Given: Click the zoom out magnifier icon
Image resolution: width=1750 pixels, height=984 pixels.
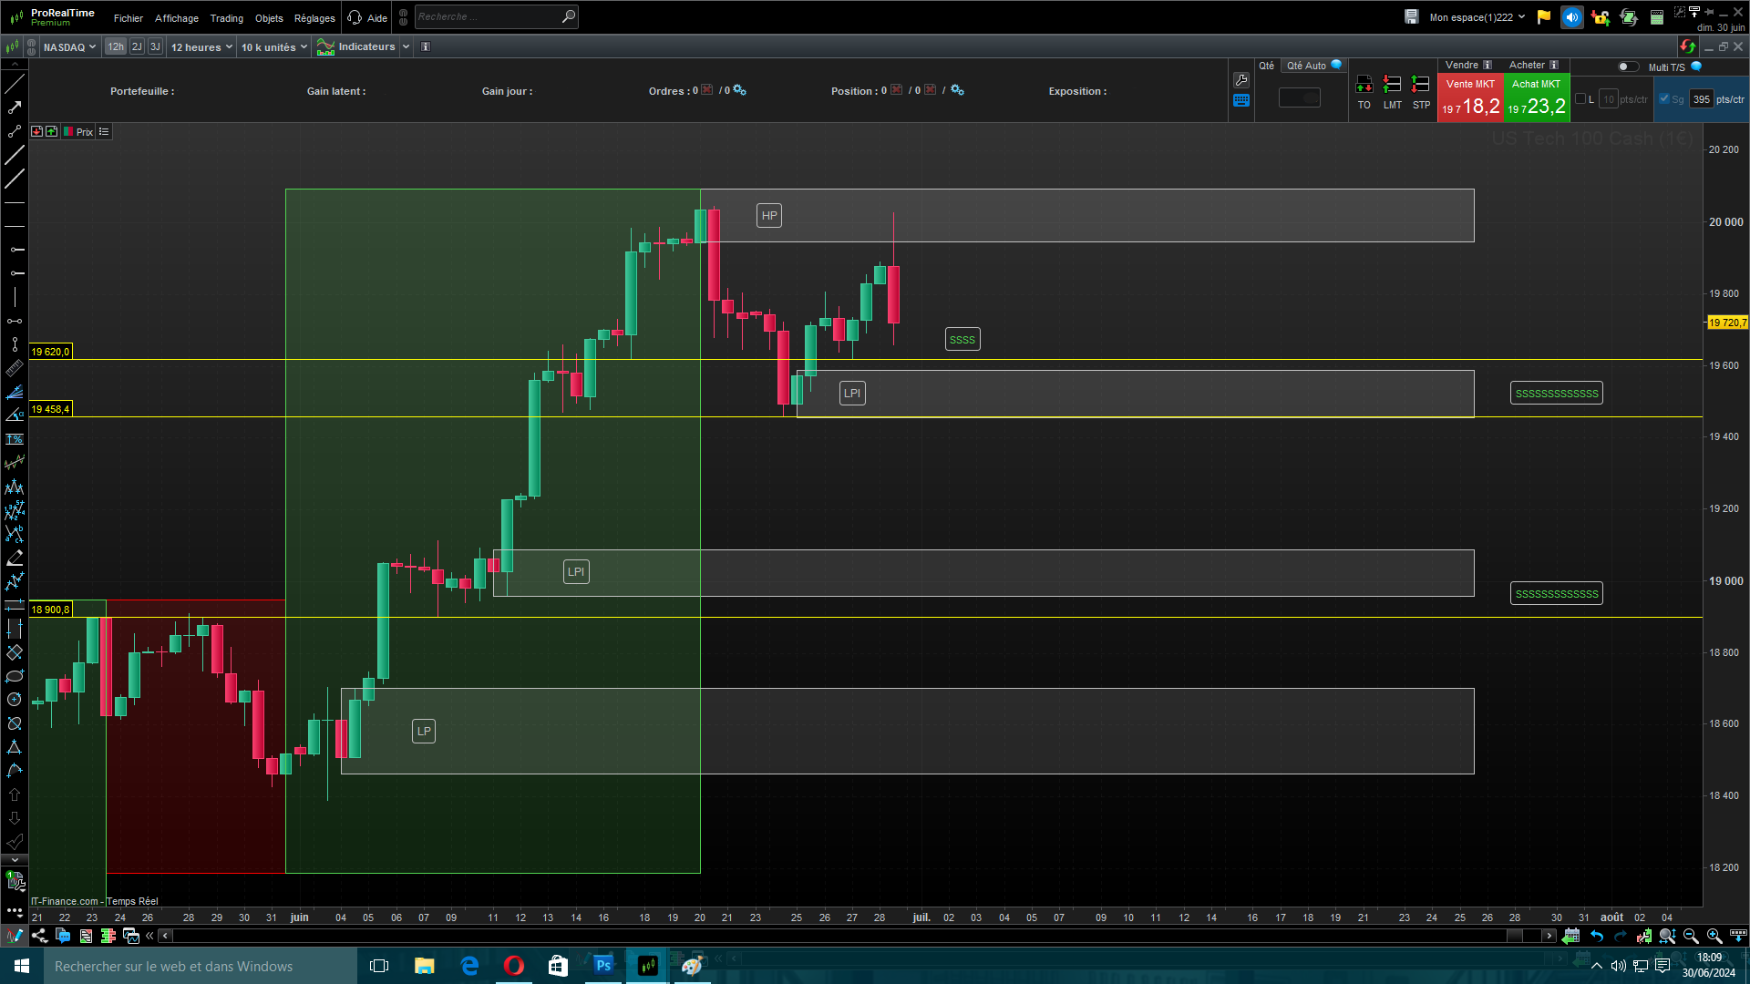Looking at the screenshot, I should (1691, 936).
